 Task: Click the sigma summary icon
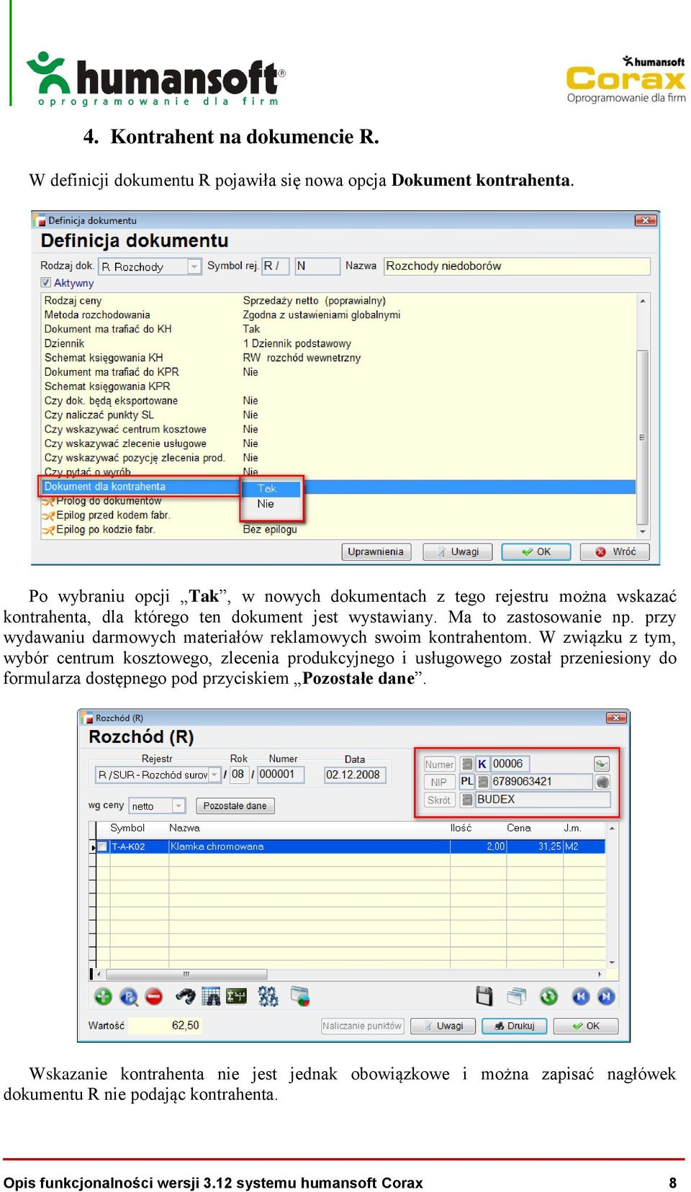click(236, 996)
